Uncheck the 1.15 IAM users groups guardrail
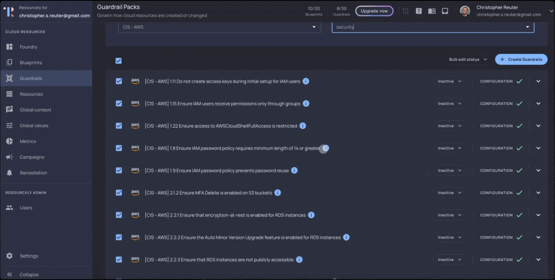 [119, 104]
